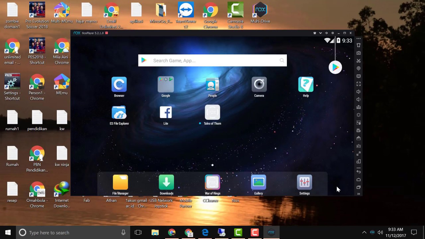Viewport: 425px width, 239px height.
Task: Click the Android back arrow icon
Action: (359, 172)
